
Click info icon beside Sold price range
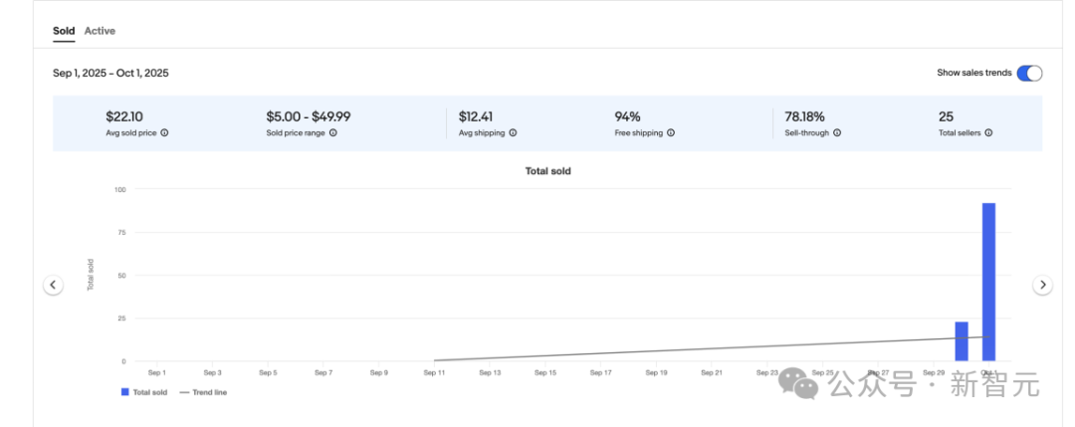332,132
